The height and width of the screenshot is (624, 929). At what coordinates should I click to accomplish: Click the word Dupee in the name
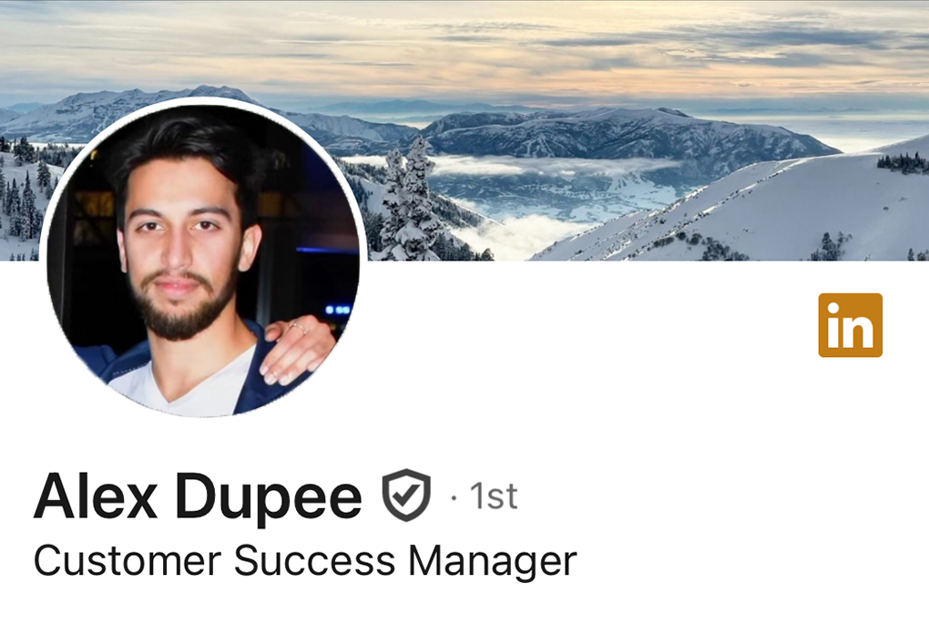coord(269,496)
